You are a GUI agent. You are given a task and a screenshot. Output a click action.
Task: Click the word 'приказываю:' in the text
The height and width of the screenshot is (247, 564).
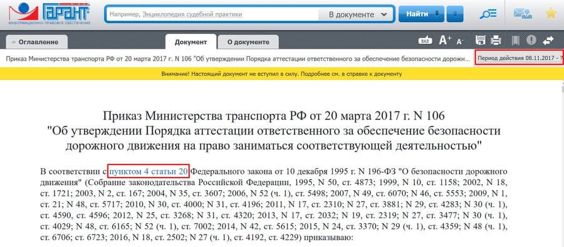[x=329, y=237]
